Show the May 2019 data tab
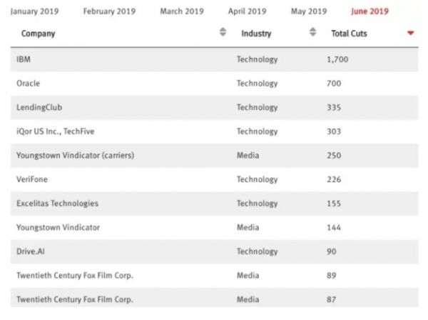Image resolution: width=428 pixels, height=320 pixels. [x=310, y=11]
